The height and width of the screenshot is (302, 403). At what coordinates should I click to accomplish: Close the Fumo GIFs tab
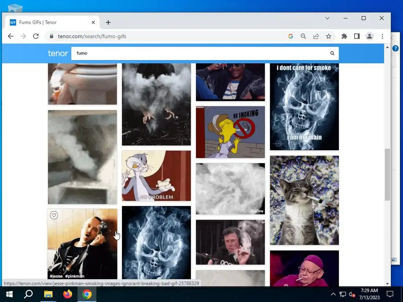pos(93,22)
